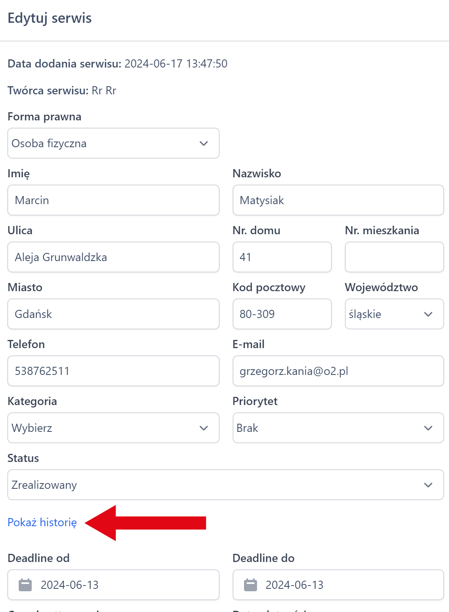The width and height of the screenshot is (449, 612).
Task: Open the Forma prawna dropdown
Action: [x=113, y=143]
